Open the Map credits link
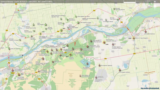 (x=150, y=88)
